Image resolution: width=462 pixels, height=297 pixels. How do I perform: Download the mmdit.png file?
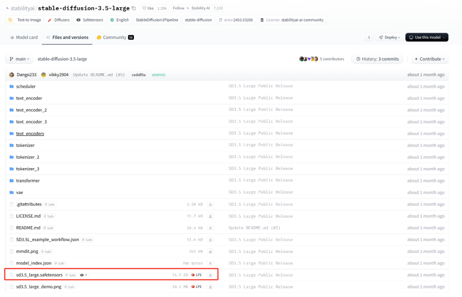tap(210, 252)
